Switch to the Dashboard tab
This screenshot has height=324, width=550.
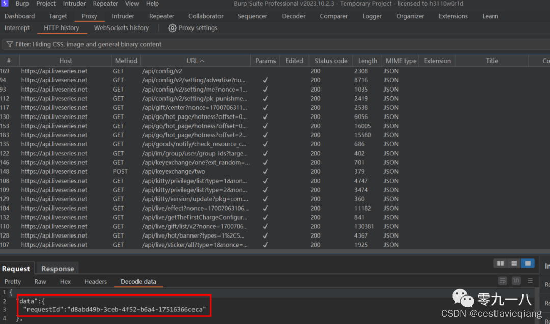click(x=20, y=16)
